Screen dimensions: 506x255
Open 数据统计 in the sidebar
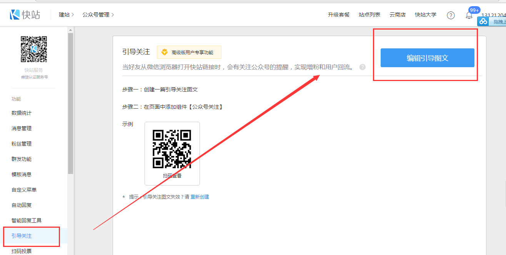22,113
